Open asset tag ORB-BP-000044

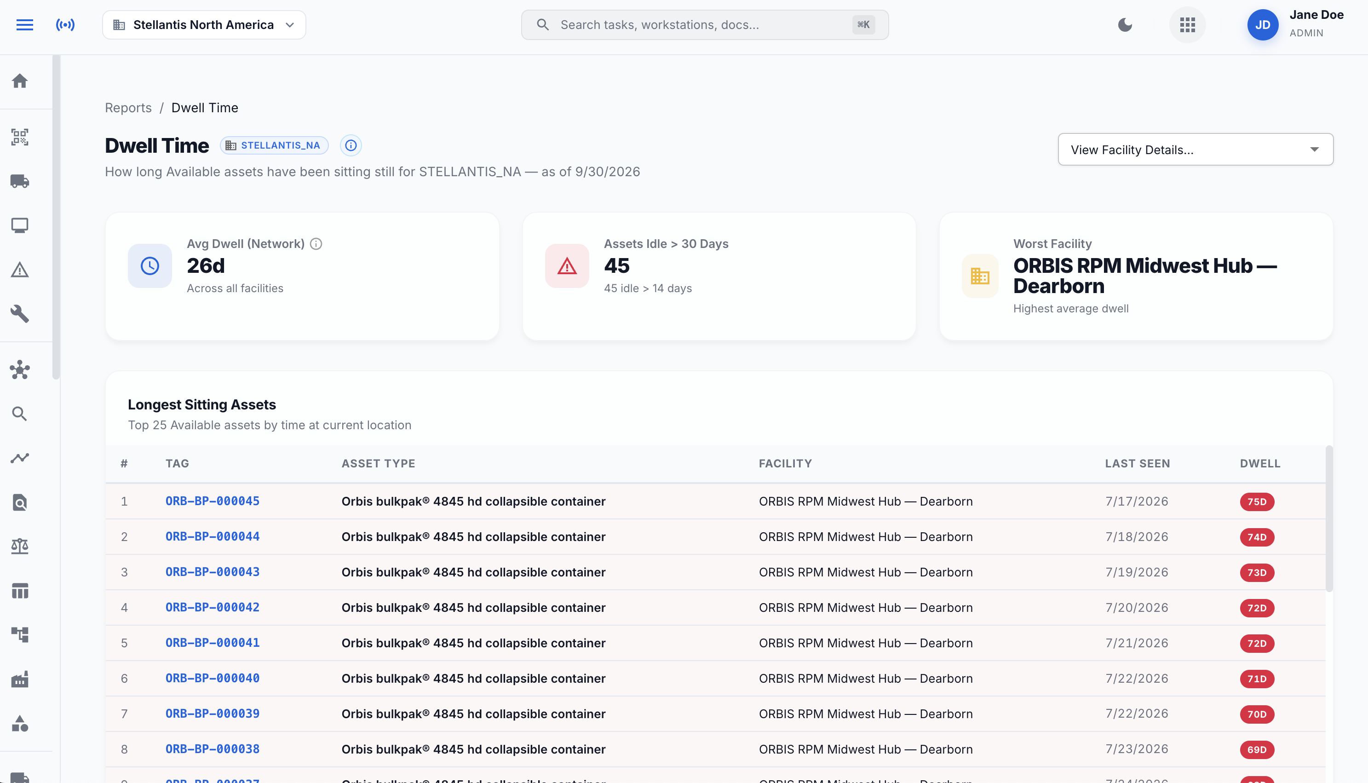(x=213, y=537)
